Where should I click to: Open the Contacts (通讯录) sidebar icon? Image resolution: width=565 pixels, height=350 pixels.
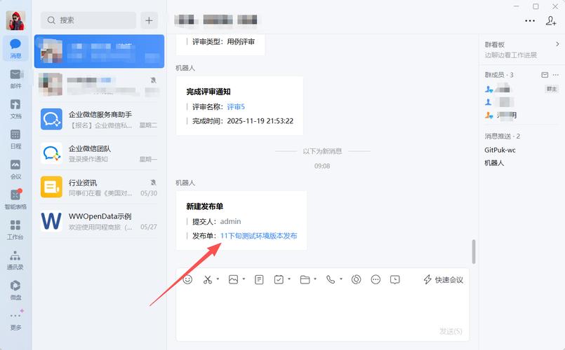click(15, 260)
